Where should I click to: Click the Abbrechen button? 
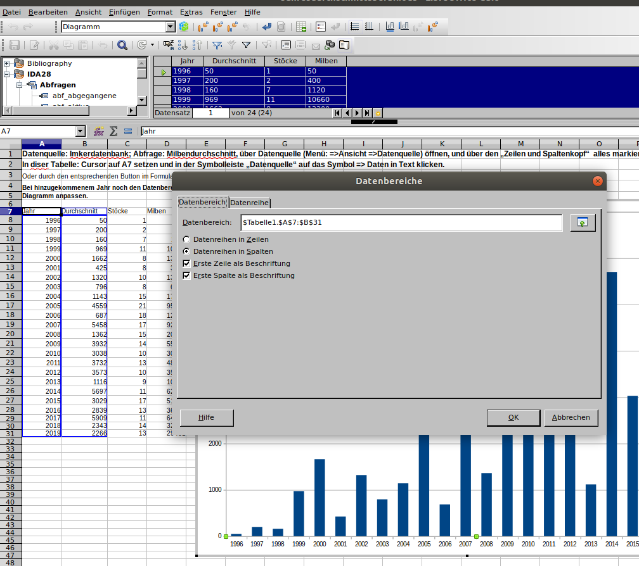click(571, 417)
